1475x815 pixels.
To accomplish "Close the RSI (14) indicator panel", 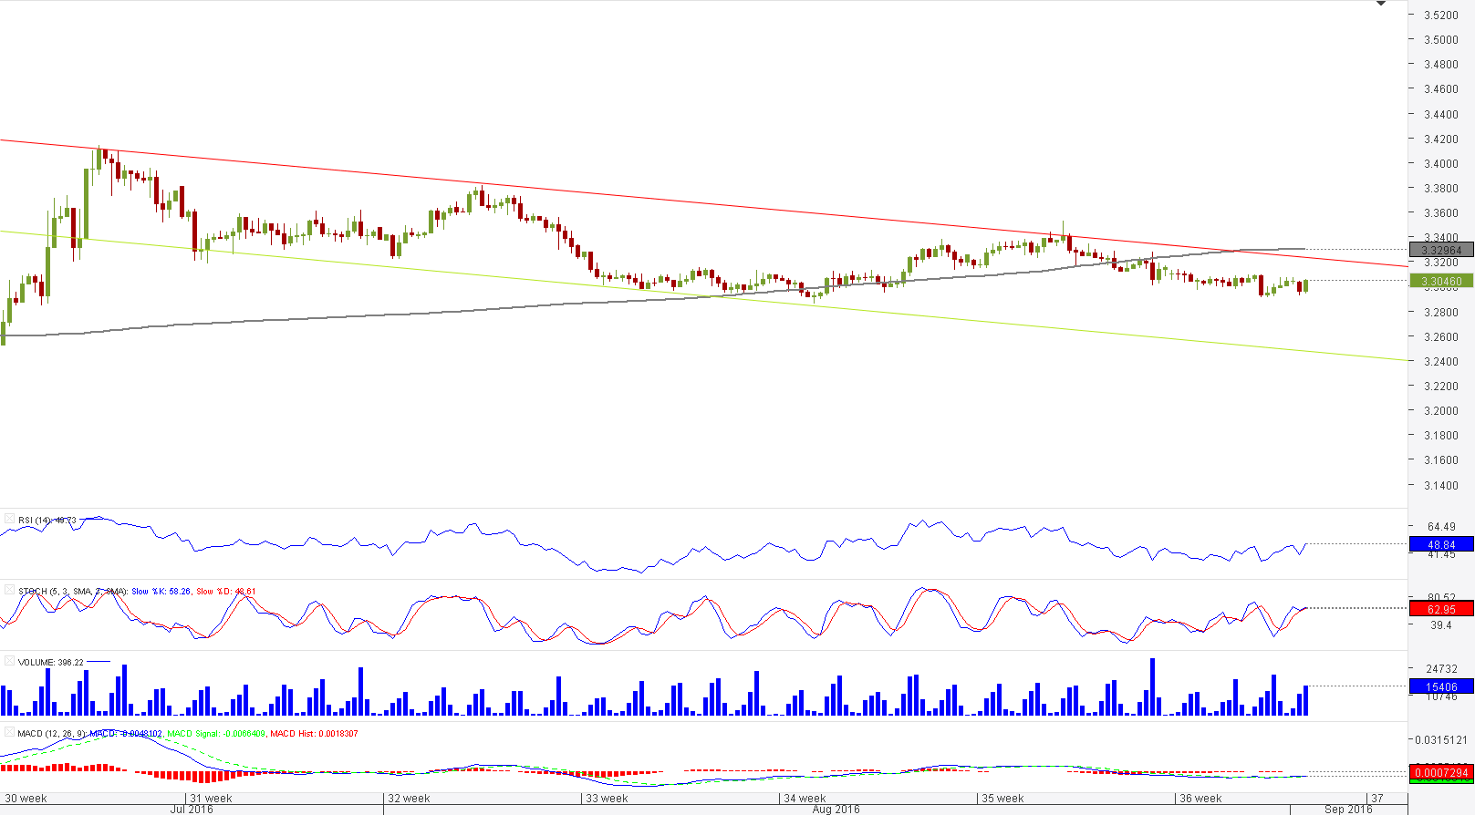I will coord(9,520).
